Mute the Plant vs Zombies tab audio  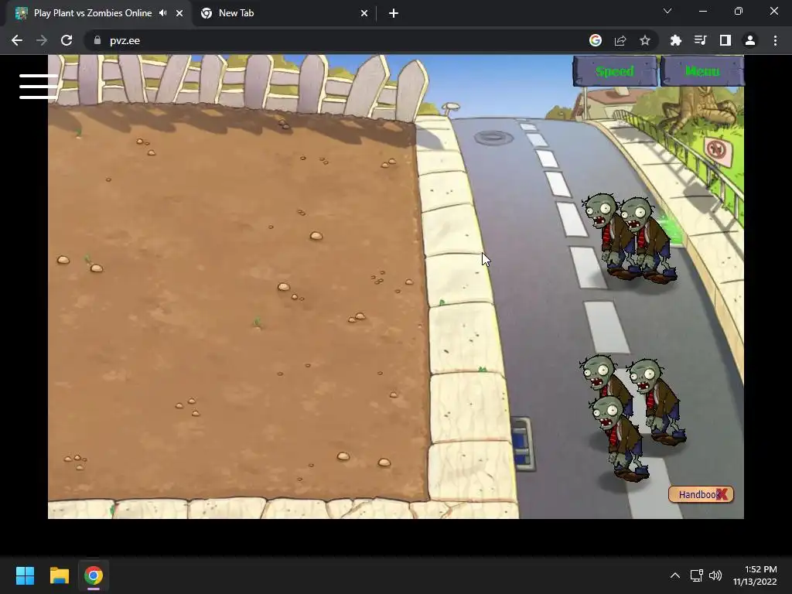coord(162,13)
